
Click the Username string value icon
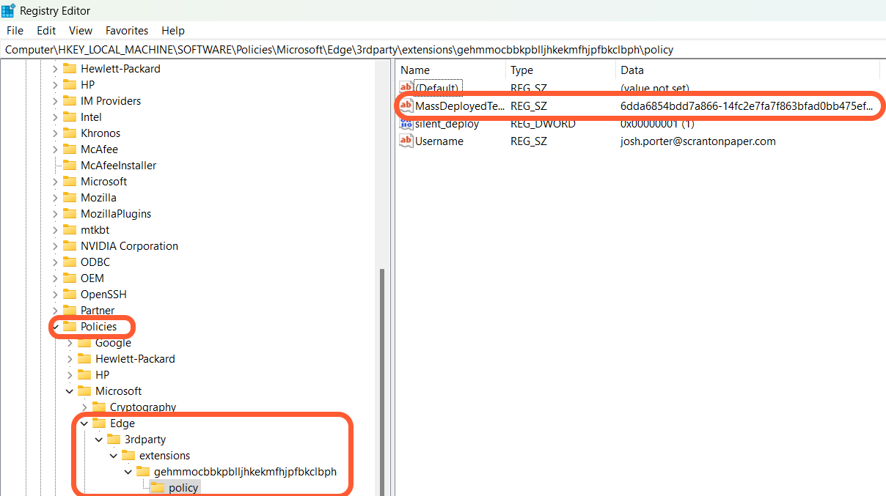click(x=406, y=141)
